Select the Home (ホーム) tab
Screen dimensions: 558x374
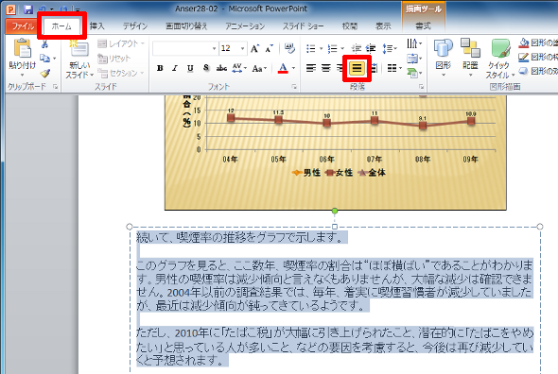pyautogui.click(x=61, y=25)
